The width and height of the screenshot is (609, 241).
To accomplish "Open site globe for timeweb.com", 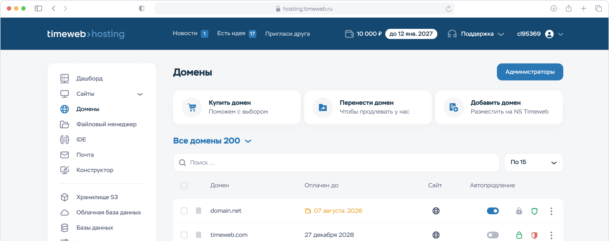I will click(x=436, y=235).
